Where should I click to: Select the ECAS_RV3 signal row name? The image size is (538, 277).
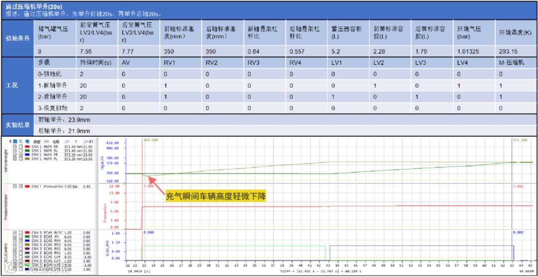[x=52, y=245]
